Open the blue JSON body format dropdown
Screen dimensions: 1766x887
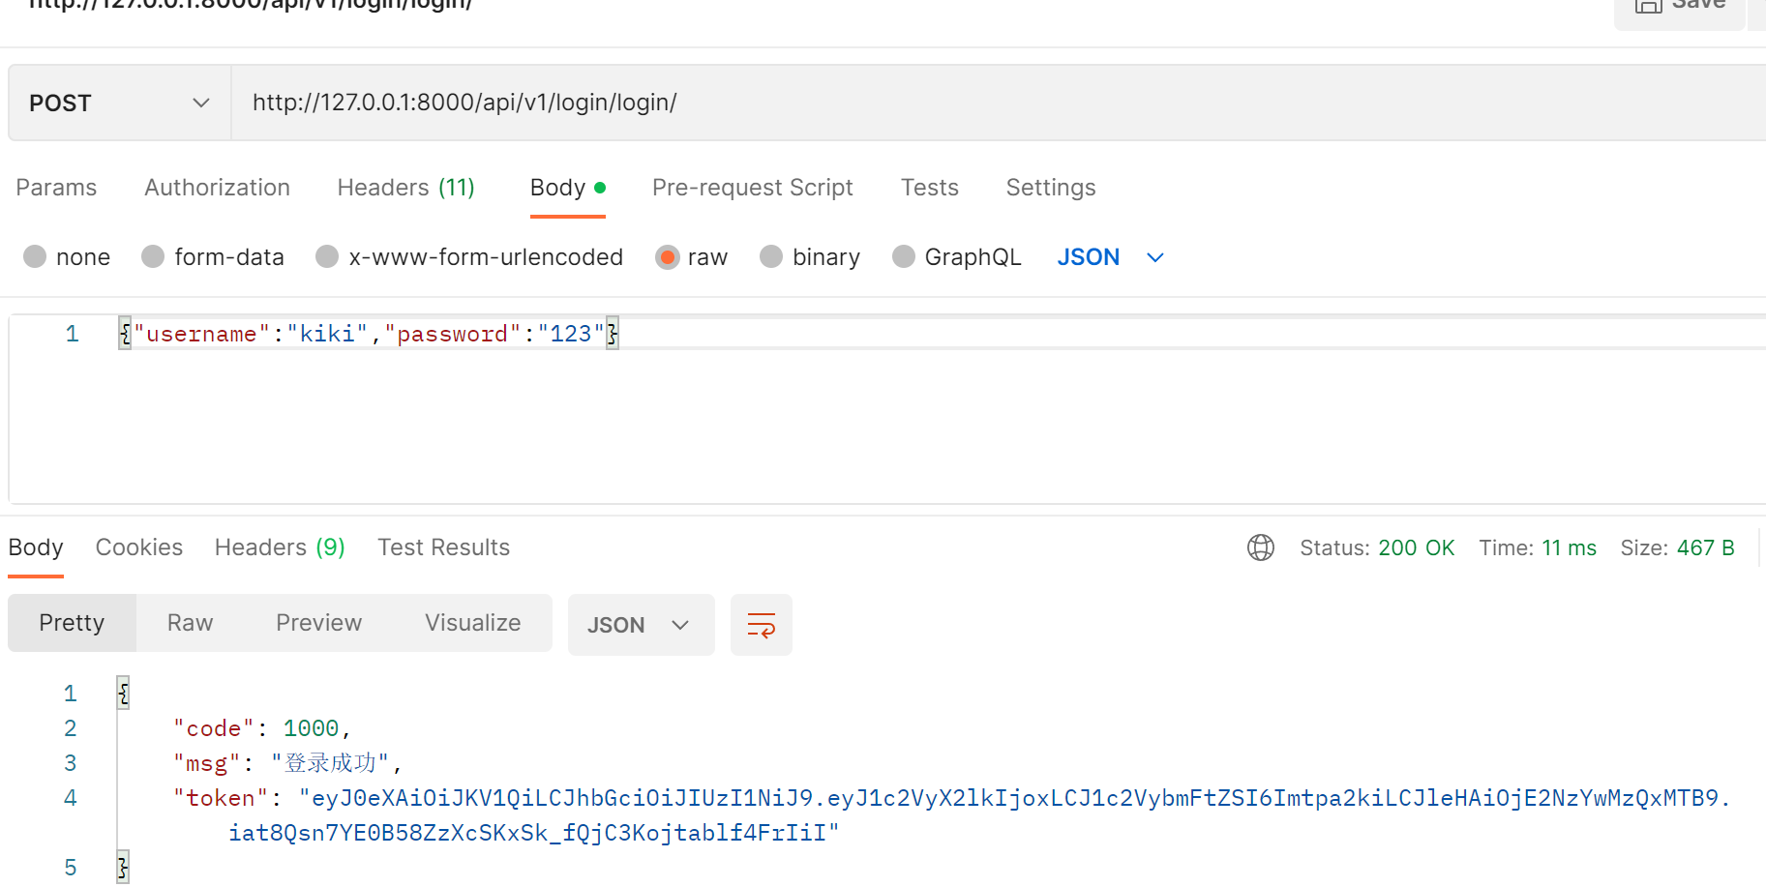tap(1110, 257)
